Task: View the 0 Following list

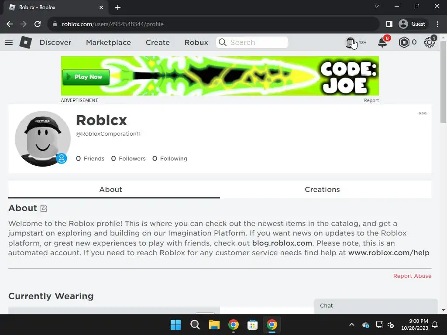Action: click(170, 158)
